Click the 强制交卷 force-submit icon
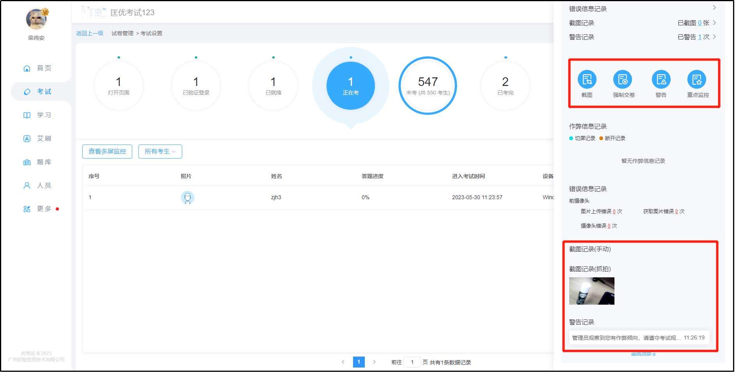The width and height of the screenshot is (735, 373). pyautogui.click(x=623, y=80)
